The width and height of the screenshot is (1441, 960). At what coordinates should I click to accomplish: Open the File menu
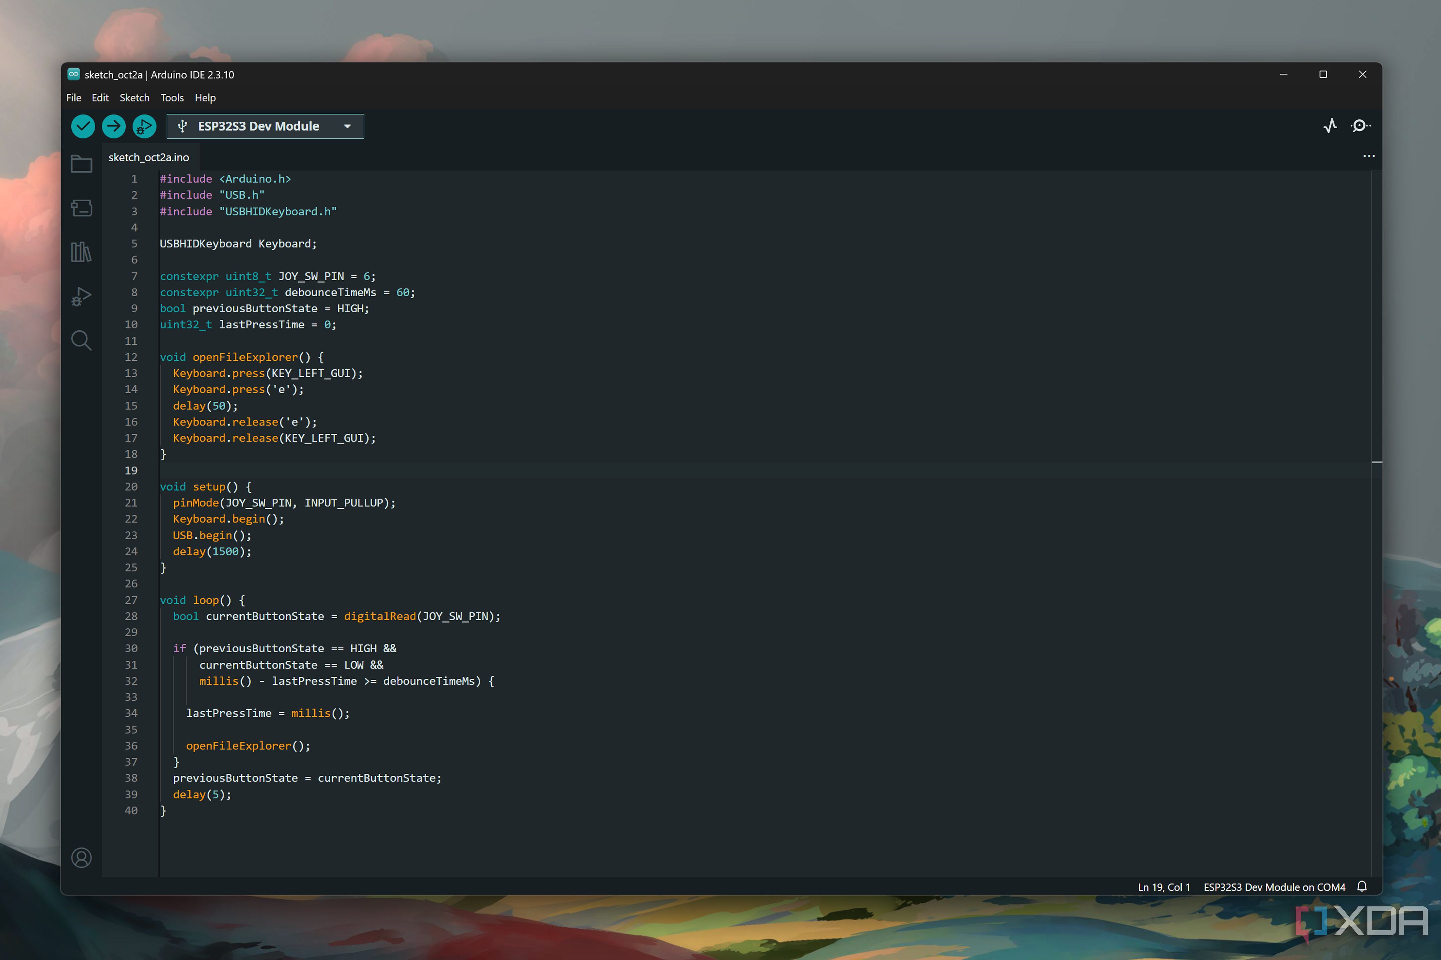click(x=73, y=98)
